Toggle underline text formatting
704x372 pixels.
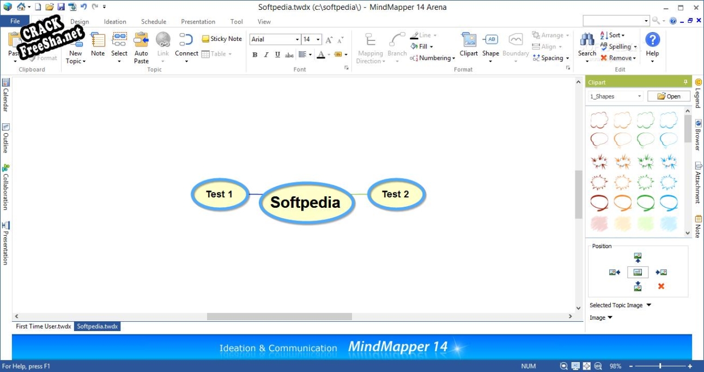pyautogui.click(x=277, y=55)
